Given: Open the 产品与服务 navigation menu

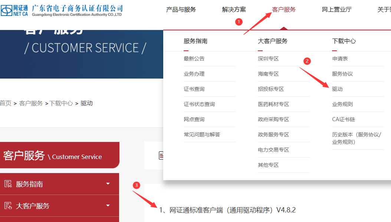Looking at the screenshot, I should click(x=181, y=10).
